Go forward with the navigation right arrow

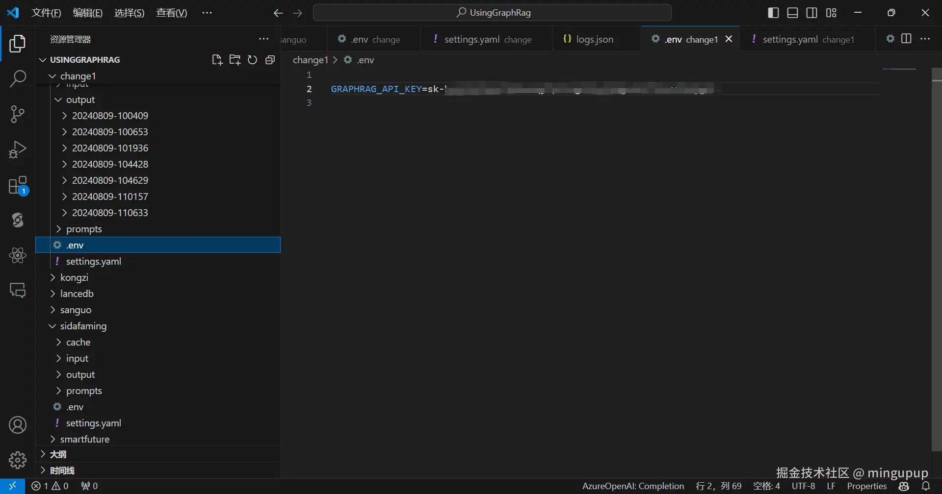pyautogui.click(x=297, y=13)
